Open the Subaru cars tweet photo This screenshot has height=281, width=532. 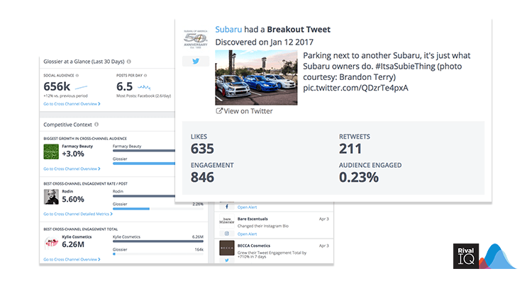coord(256,78)
